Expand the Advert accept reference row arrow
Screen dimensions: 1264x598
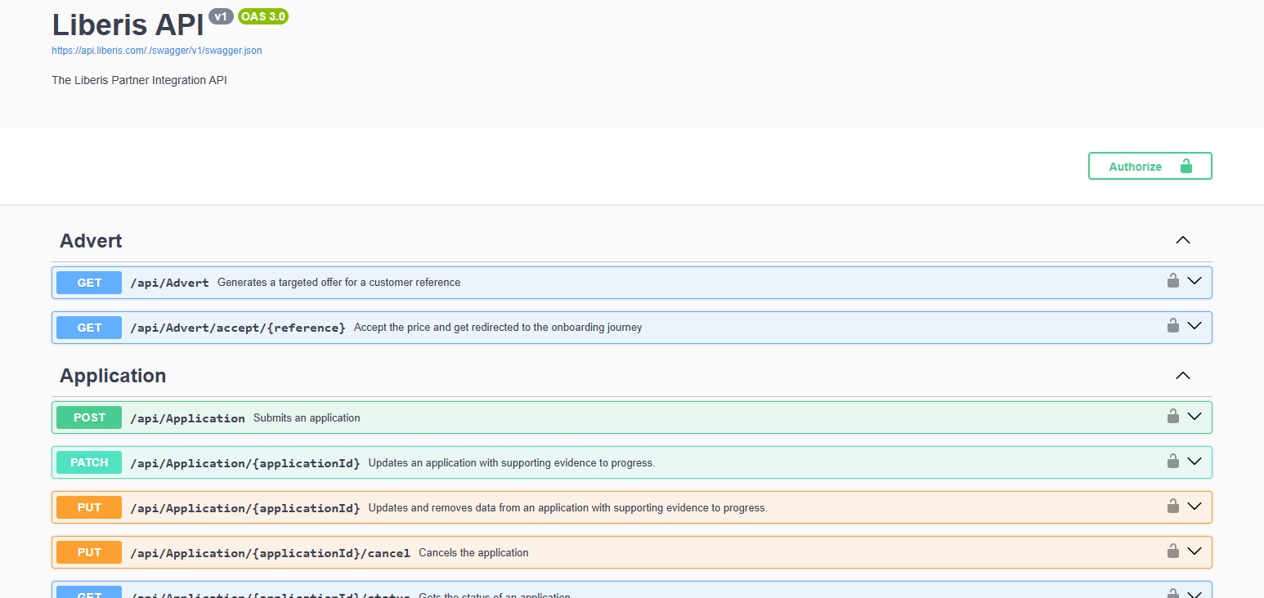point(1195,326)
